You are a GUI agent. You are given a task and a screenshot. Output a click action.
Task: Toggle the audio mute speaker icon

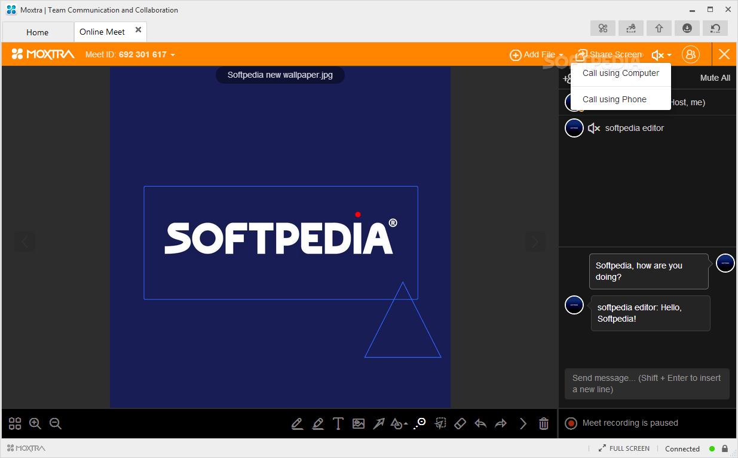(657, 55)
